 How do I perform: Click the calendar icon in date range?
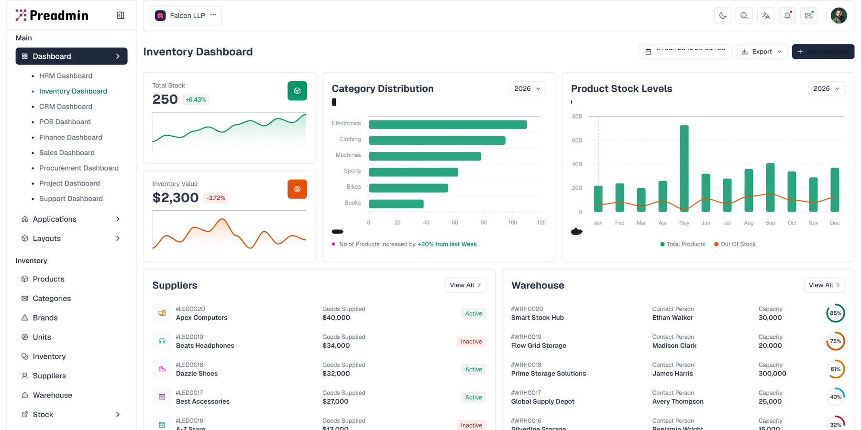click(649, 52)
